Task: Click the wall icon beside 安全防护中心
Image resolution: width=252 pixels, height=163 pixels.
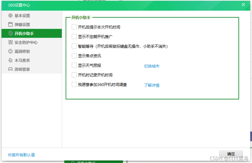Action: click(10, 42)
